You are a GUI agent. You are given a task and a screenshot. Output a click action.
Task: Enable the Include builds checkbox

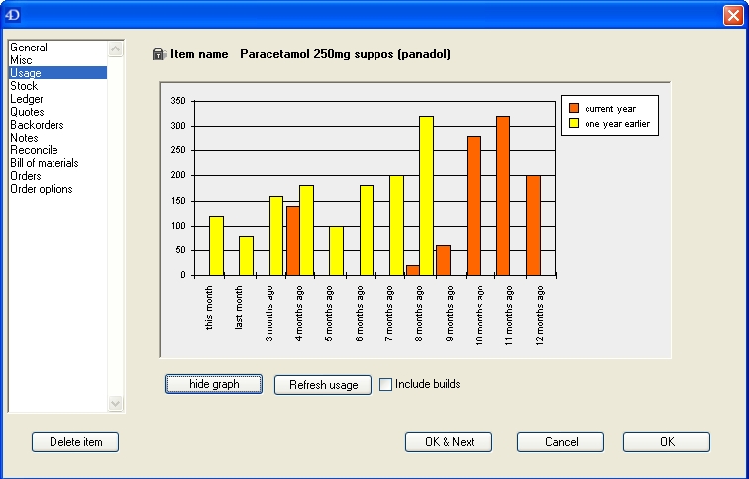click(385, 384)
